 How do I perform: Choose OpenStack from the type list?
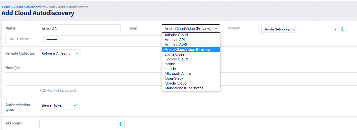click(191, 78)
